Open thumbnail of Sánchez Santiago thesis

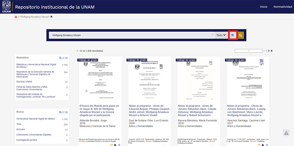click(248, 80)
